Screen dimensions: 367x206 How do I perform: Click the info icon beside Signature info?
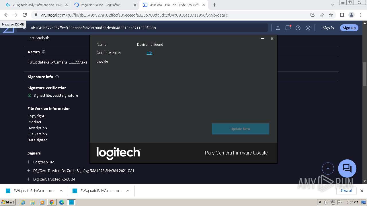(x=57, y=77)
